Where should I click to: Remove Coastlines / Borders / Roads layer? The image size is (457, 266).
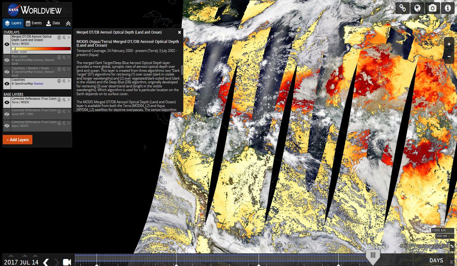tap(69, 69)
